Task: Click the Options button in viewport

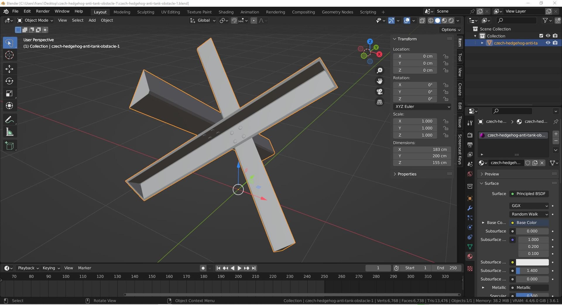Action: 451,30
